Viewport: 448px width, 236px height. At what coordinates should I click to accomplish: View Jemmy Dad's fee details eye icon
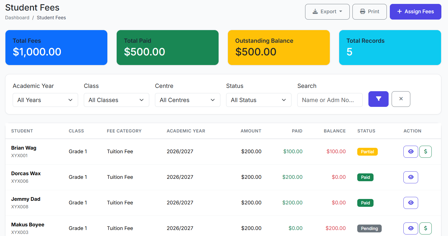(x=411, y=203)
